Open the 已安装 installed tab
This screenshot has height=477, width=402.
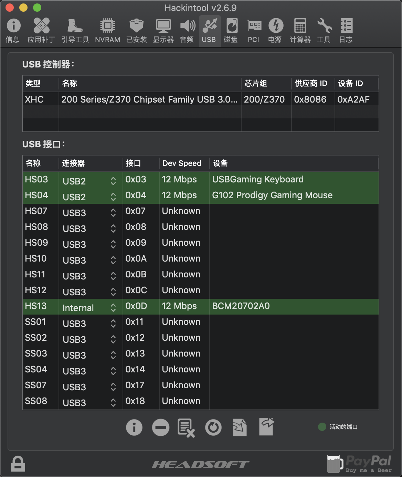137,31
